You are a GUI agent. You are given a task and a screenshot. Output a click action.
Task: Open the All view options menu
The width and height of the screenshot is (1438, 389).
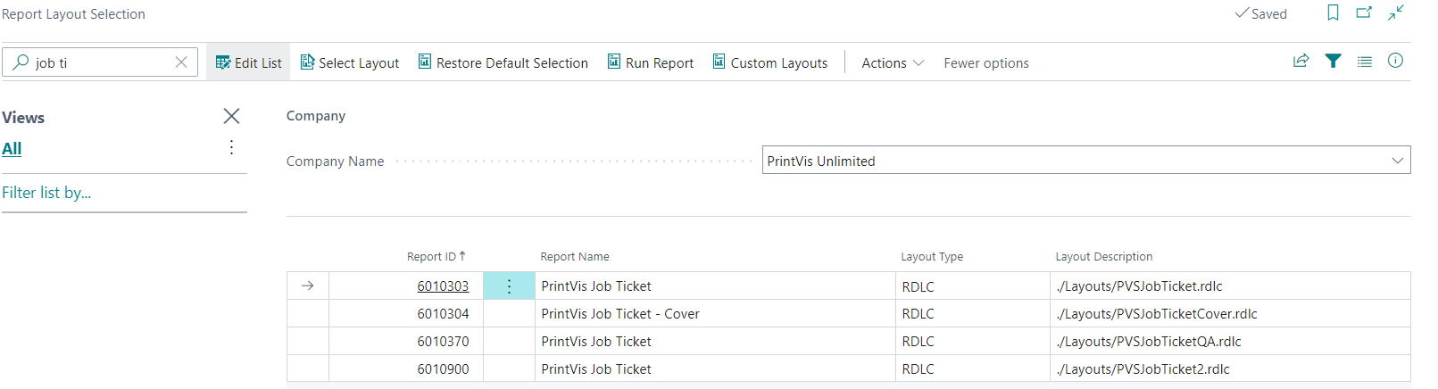click(x=231, y=148)
